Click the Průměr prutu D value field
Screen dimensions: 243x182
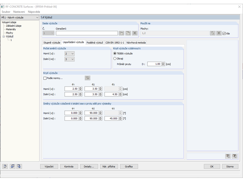pos(154,64)
